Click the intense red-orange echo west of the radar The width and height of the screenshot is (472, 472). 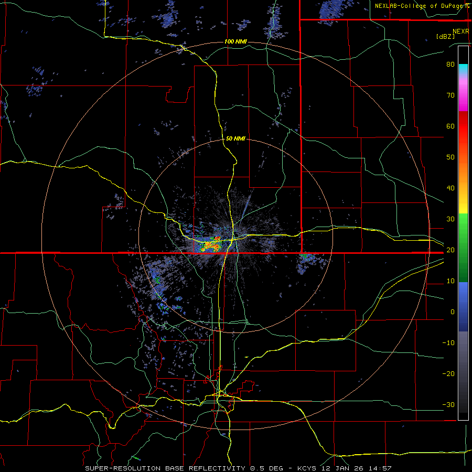point(212,245)
